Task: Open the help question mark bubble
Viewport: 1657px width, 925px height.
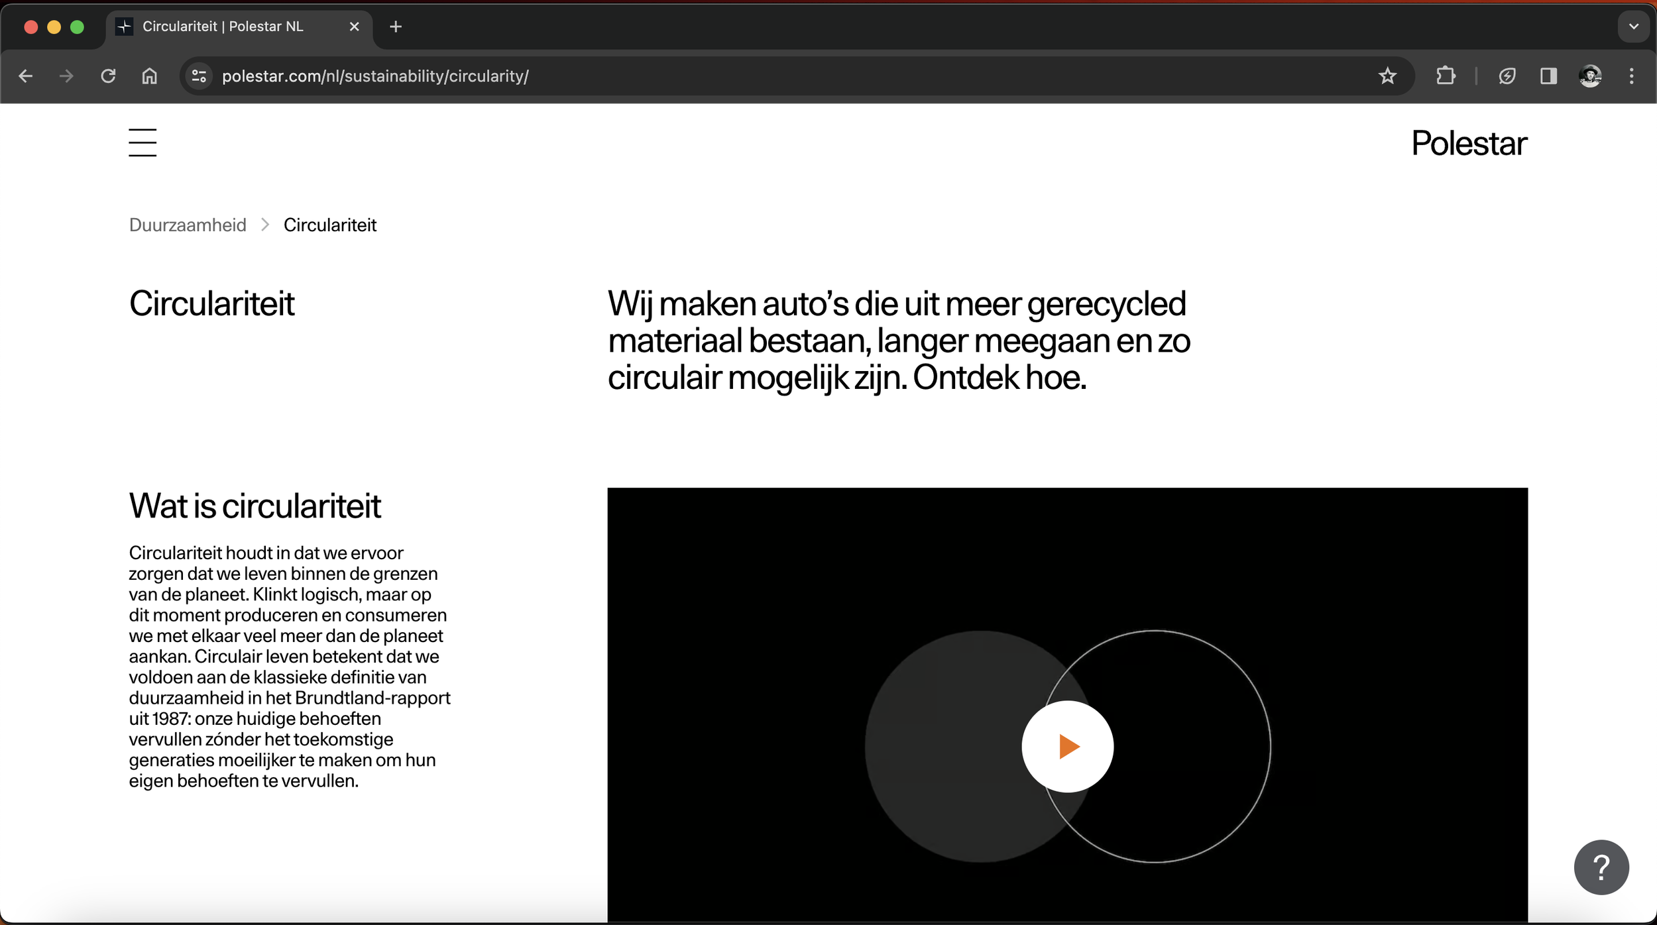Action: pos(1601,867)
